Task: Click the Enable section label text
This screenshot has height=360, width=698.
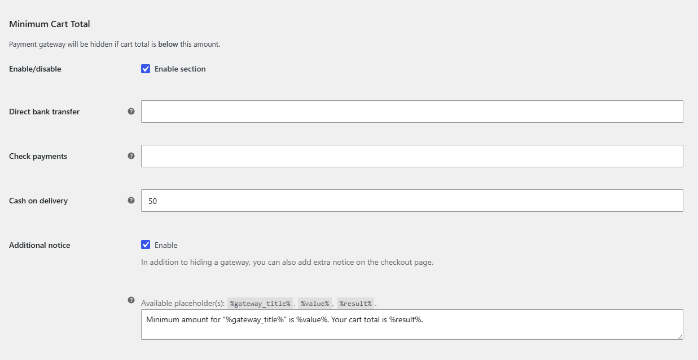Action: (180, 69)
